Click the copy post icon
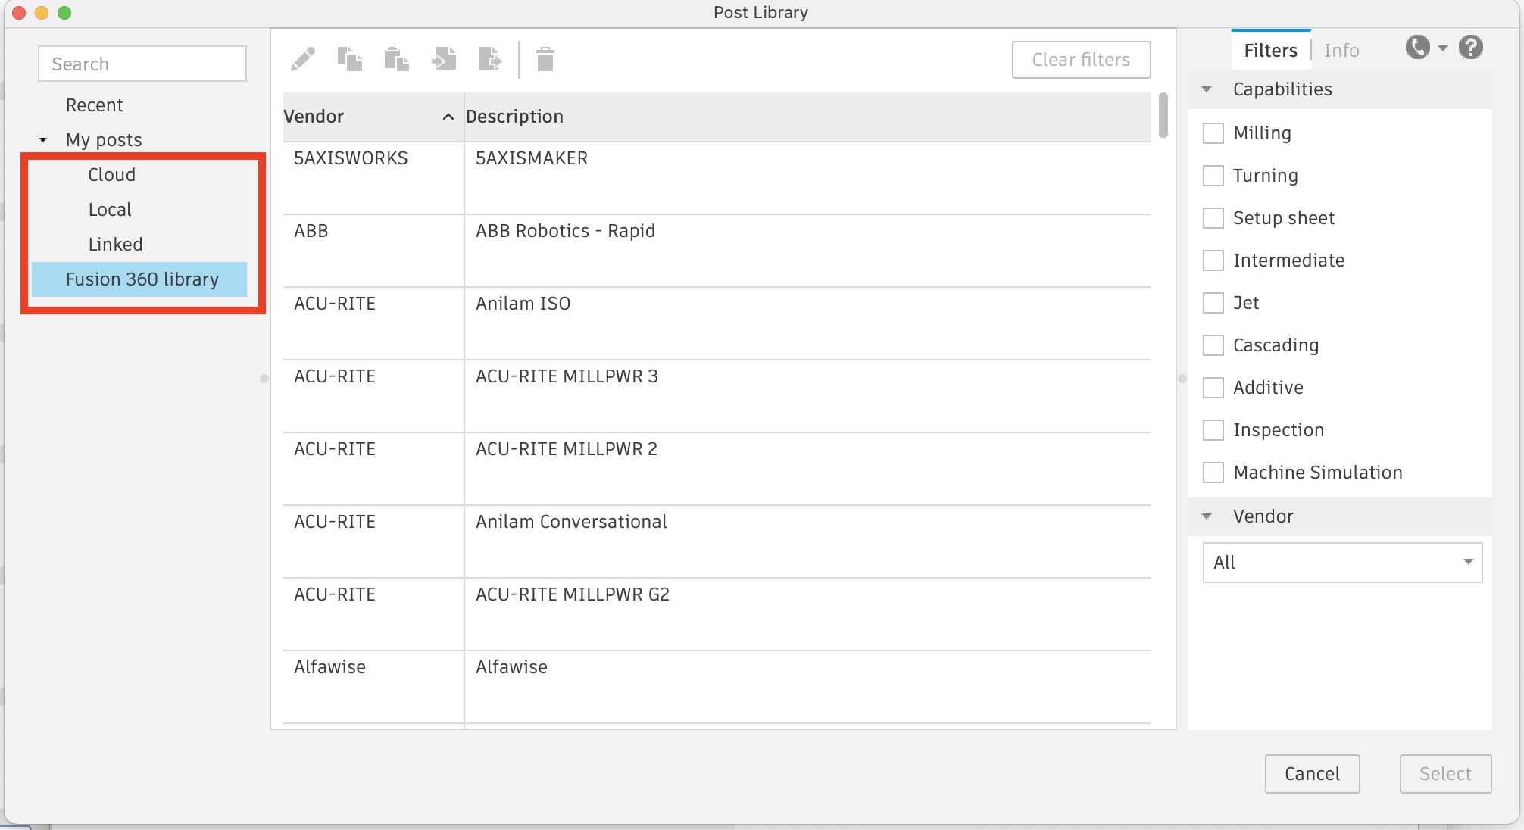1524x830 pixels. click(x=349, y=59)
